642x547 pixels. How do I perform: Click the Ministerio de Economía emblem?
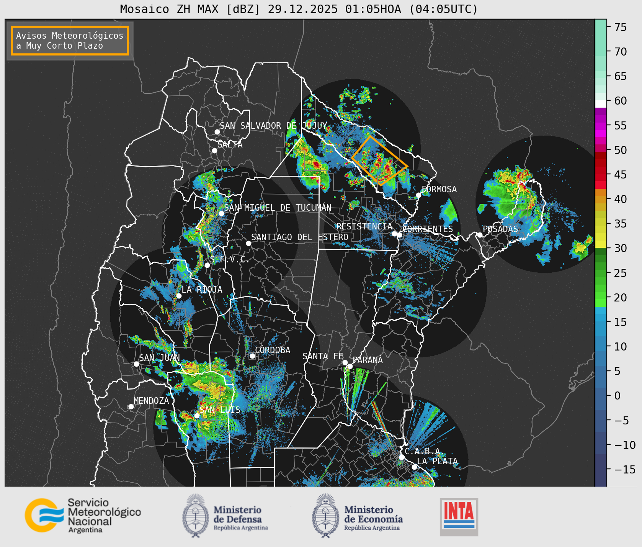tap(326, 516)
